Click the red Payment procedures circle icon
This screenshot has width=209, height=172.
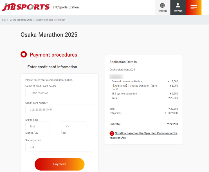point(24,55)
